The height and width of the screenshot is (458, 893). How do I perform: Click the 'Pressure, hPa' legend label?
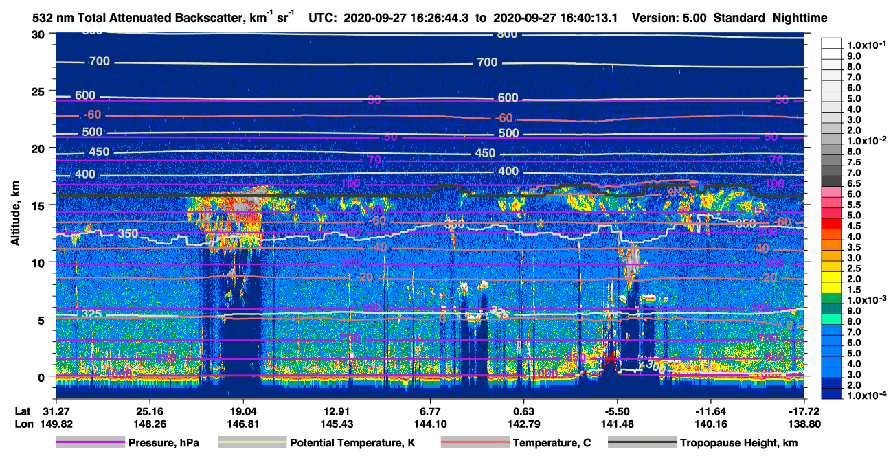[x=163, y=443]
